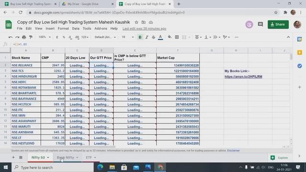The image size is (306, 172).
Task: Open the comment history icon
Action: pos(260,24)
